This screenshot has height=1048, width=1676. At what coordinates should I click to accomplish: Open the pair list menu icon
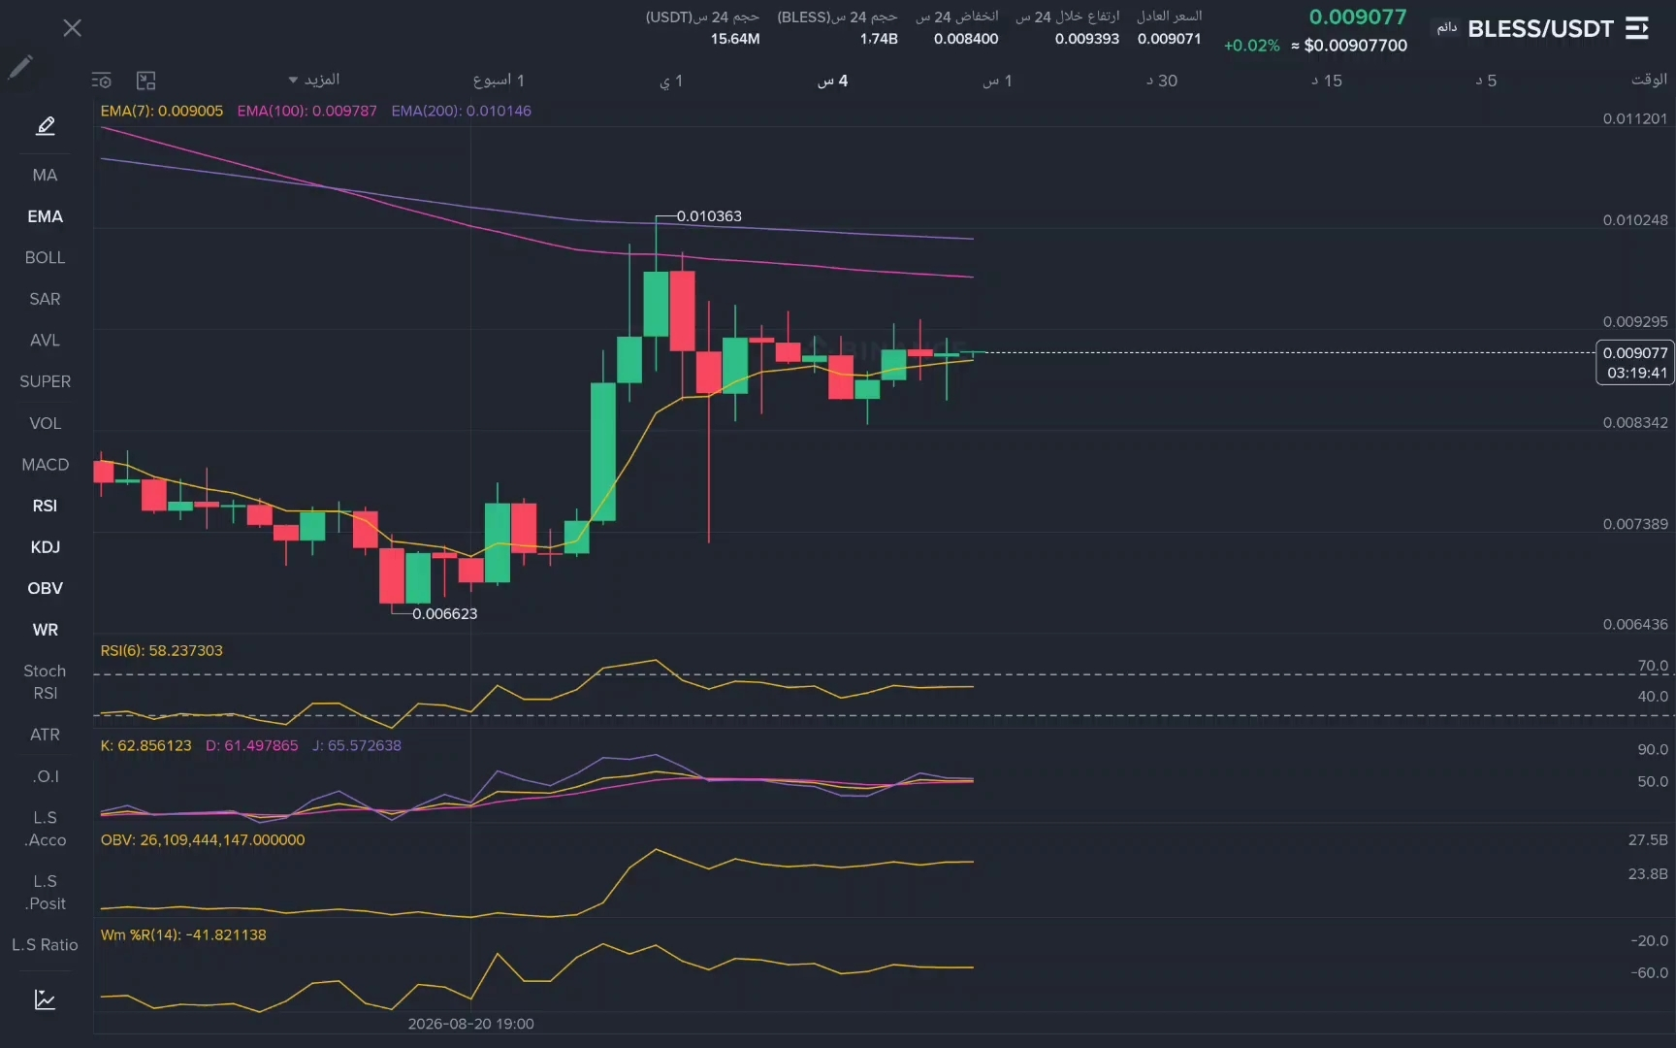[1637, 28]
